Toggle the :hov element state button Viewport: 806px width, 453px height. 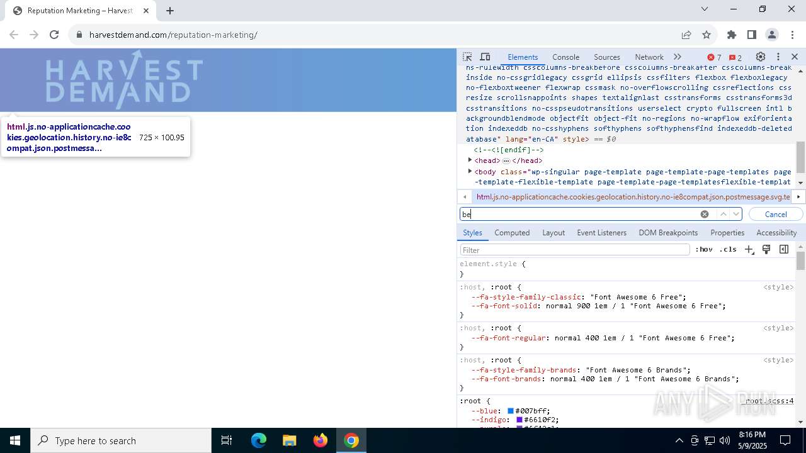(x=704, y=249)
